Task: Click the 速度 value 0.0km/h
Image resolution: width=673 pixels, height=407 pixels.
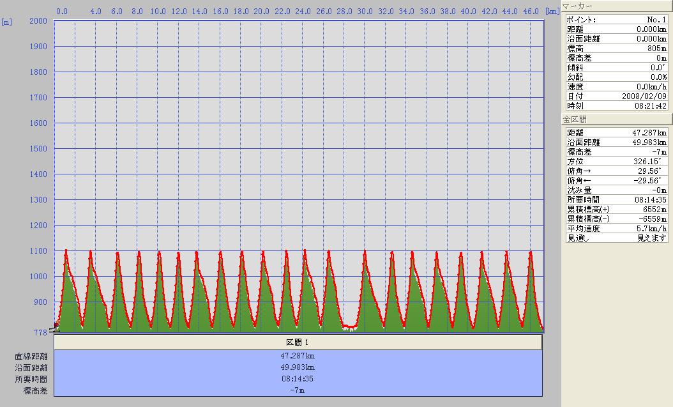Action: point(651,87)
